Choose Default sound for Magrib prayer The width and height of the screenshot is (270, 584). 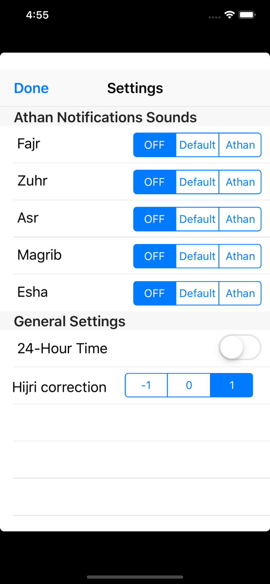pyautogui.click(x=197, y=256)
